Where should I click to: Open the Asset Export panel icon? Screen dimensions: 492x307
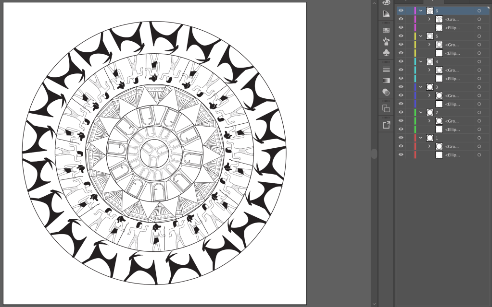(x=386, y=125)
